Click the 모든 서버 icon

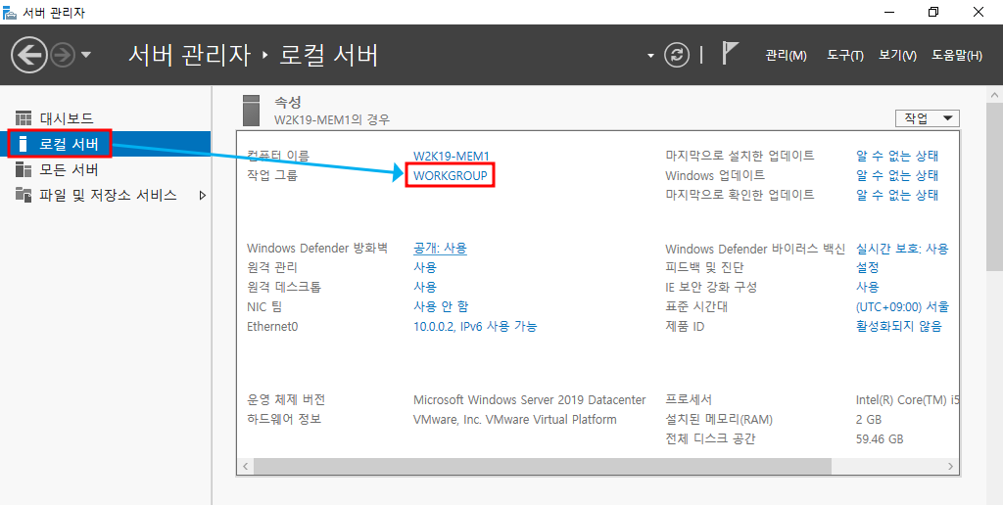24,169
